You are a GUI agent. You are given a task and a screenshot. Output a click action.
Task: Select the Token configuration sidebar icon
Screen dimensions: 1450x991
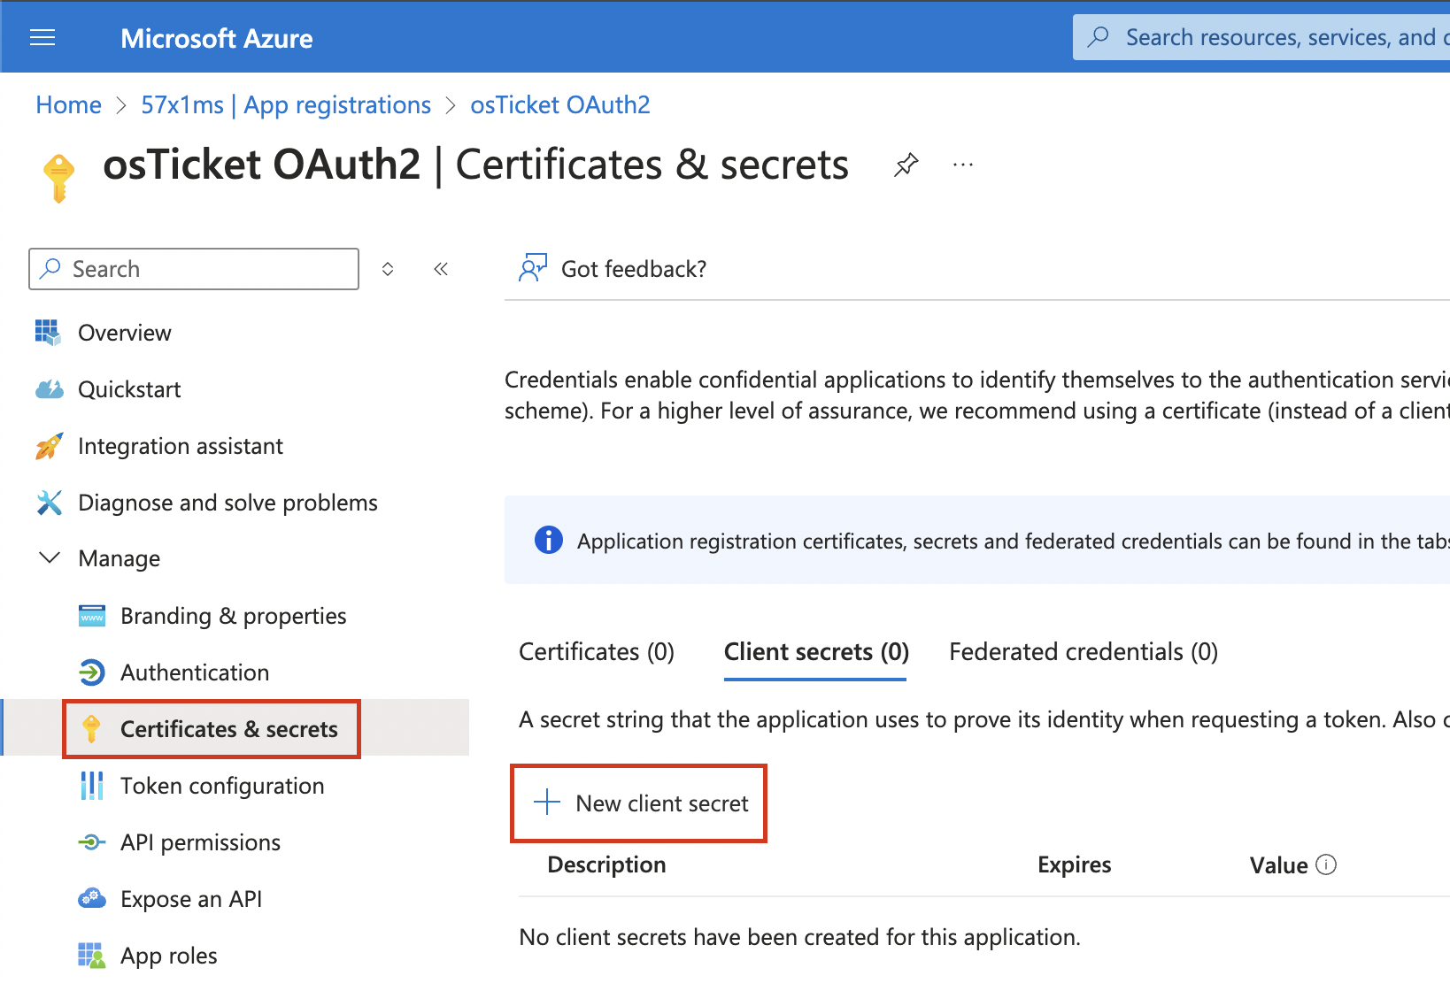click(92, 786)
